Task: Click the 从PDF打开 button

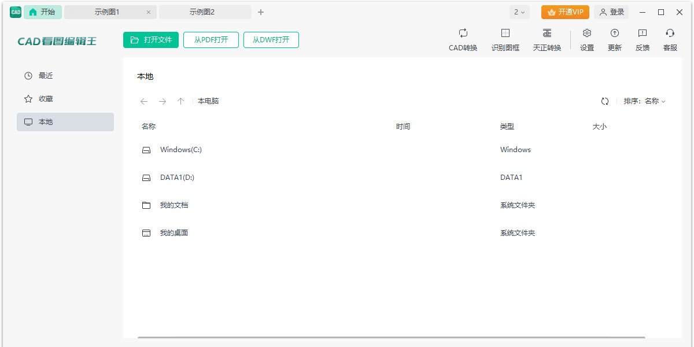Action: click(x=211, y=40)
